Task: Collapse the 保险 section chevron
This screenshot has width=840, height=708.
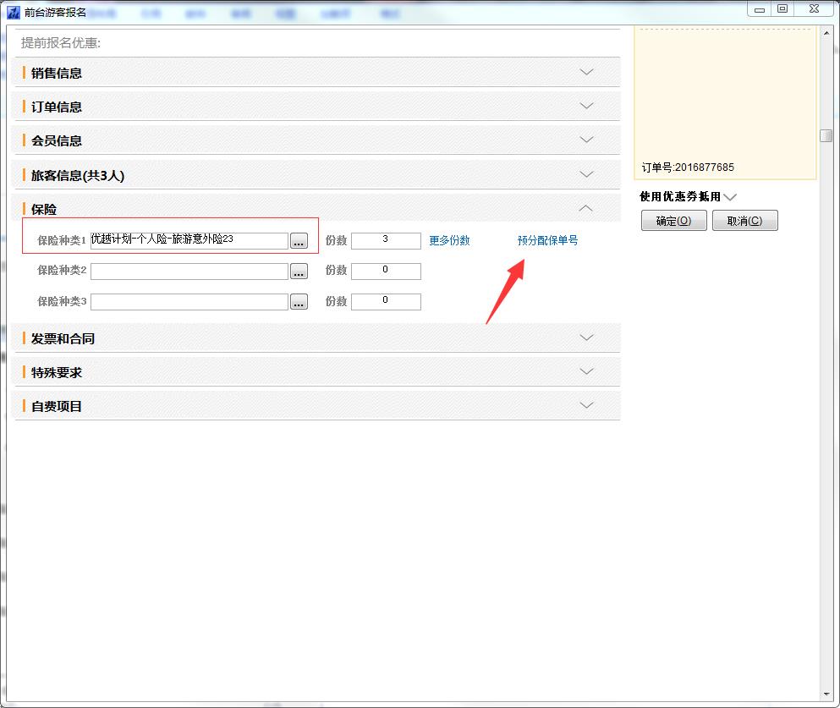Action: point(586,208)
